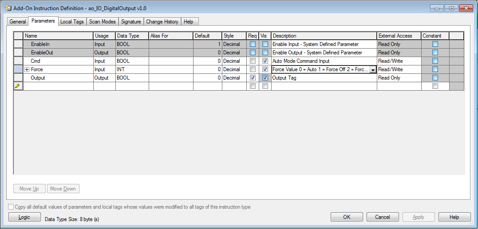The height and width of the screenshot is (229, 478).
Task: Click the Add-On Instruction title bar icon
Action: pyautogui.click(x=8, y=8)
